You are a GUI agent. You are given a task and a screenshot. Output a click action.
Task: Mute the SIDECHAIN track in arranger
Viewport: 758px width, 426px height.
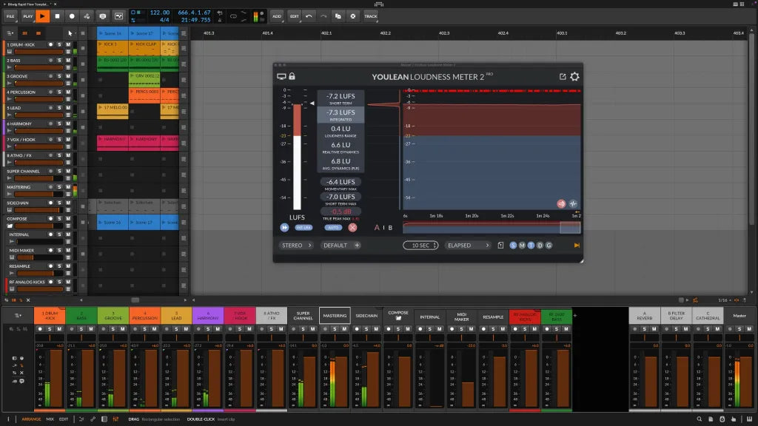[68, 203]
